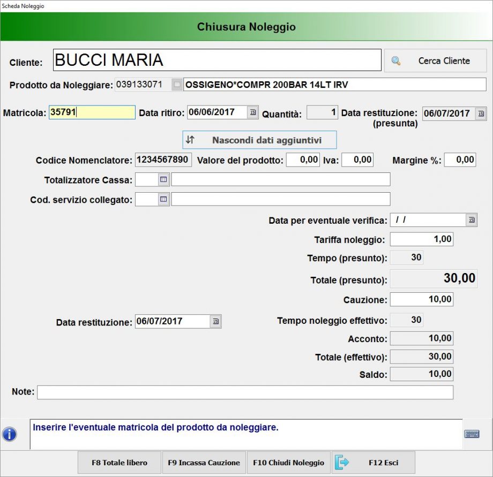
Task: Click the Tariffa noleggio input
Action: coord(421,239)
